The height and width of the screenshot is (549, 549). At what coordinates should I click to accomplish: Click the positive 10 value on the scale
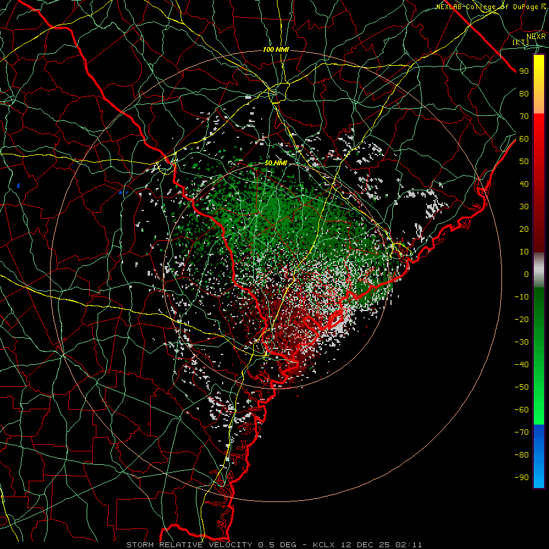(524, 252)
